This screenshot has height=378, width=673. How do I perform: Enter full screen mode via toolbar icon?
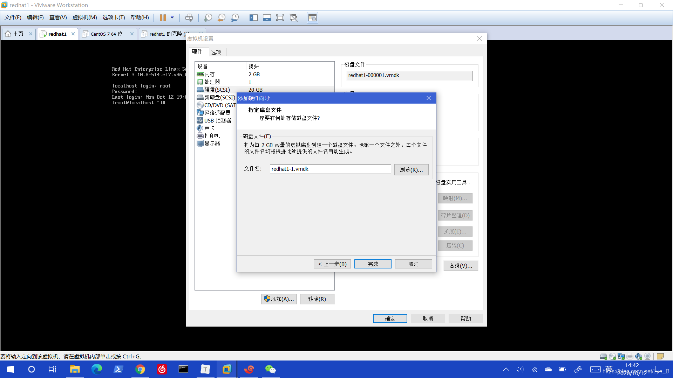click(280, 17)
